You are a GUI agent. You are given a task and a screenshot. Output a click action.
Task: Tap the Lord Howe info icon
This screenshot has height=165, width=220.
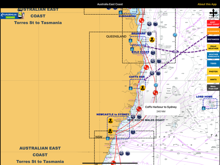(204, 108)
